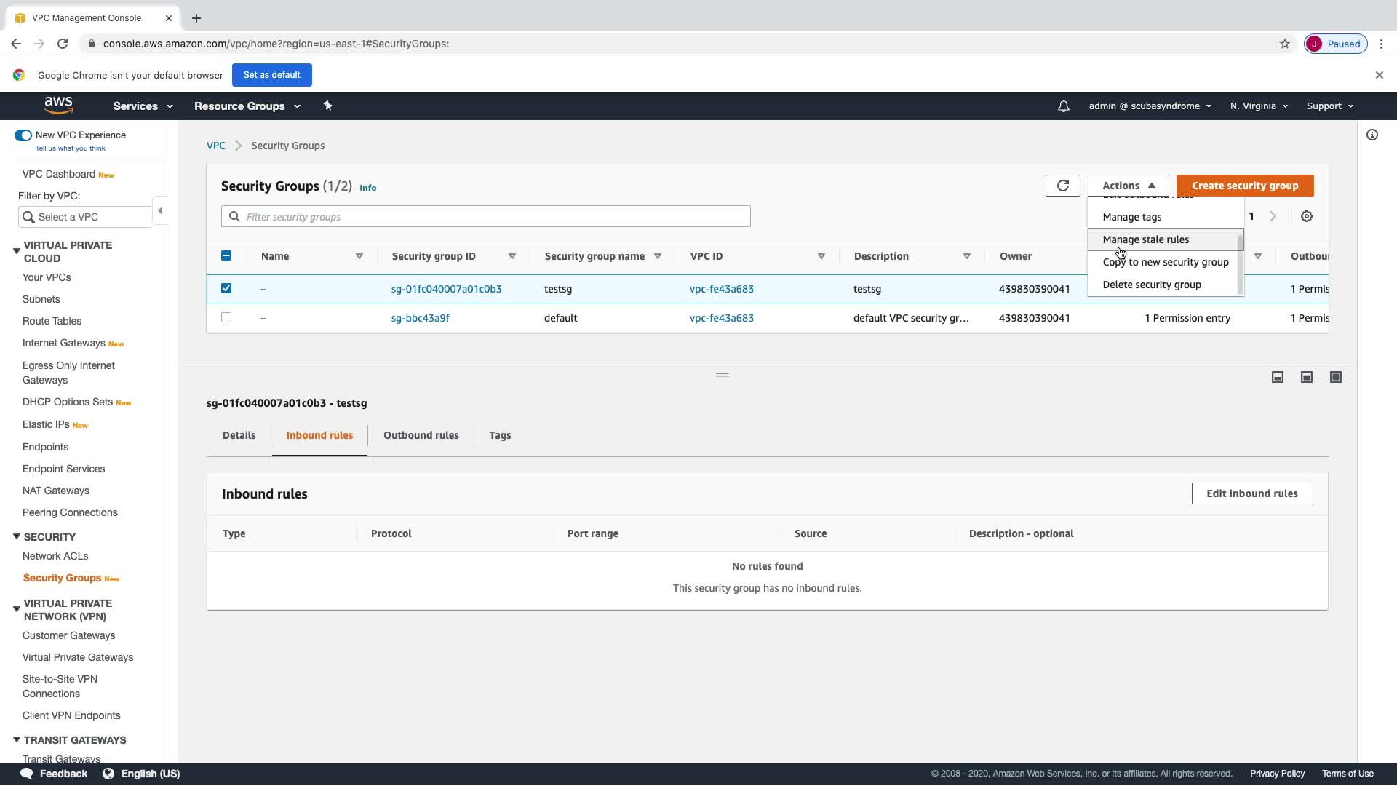Uncheck the testsg security group row
1397x786 pixels.
(226, 289)
